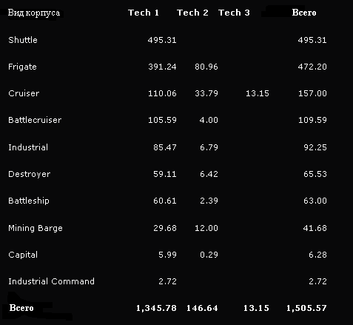Screen dimensions: 353x325
Task: Click the Capital row label
Action: pos(23,255)
